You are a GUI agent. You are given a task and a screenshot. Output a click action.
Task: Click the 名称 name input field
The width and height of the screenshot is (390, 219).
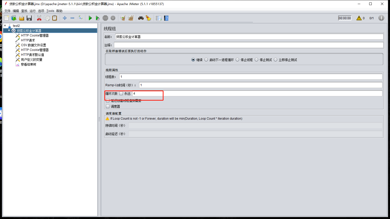[x=249, y=37]
